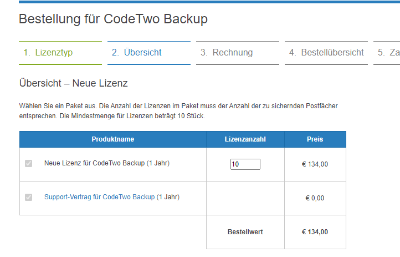Viewport: 400px width, 257px height.
Task: Click the Produktname column header
Action: [113, 139]
